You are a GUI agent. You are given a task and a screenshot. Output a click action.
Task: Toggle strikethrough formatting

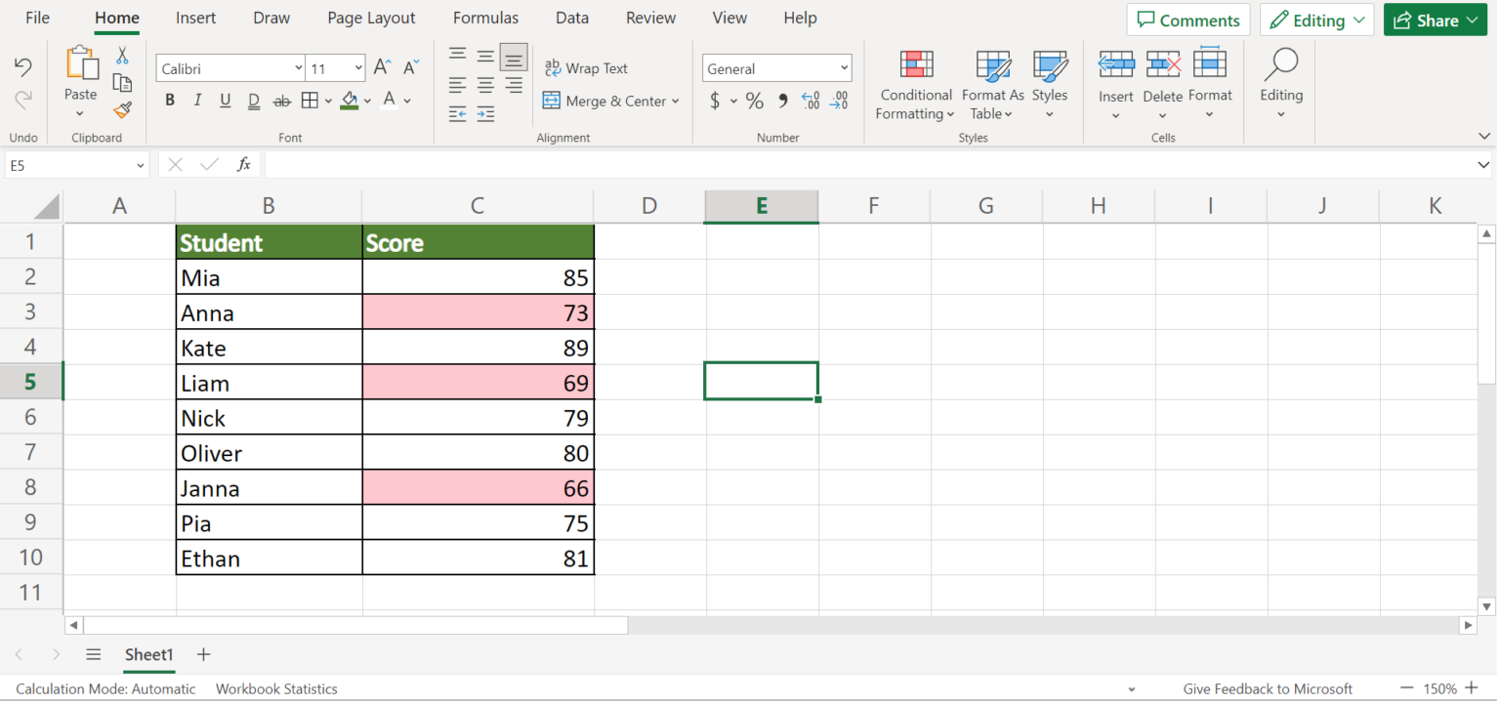click(x=280, y=100)
